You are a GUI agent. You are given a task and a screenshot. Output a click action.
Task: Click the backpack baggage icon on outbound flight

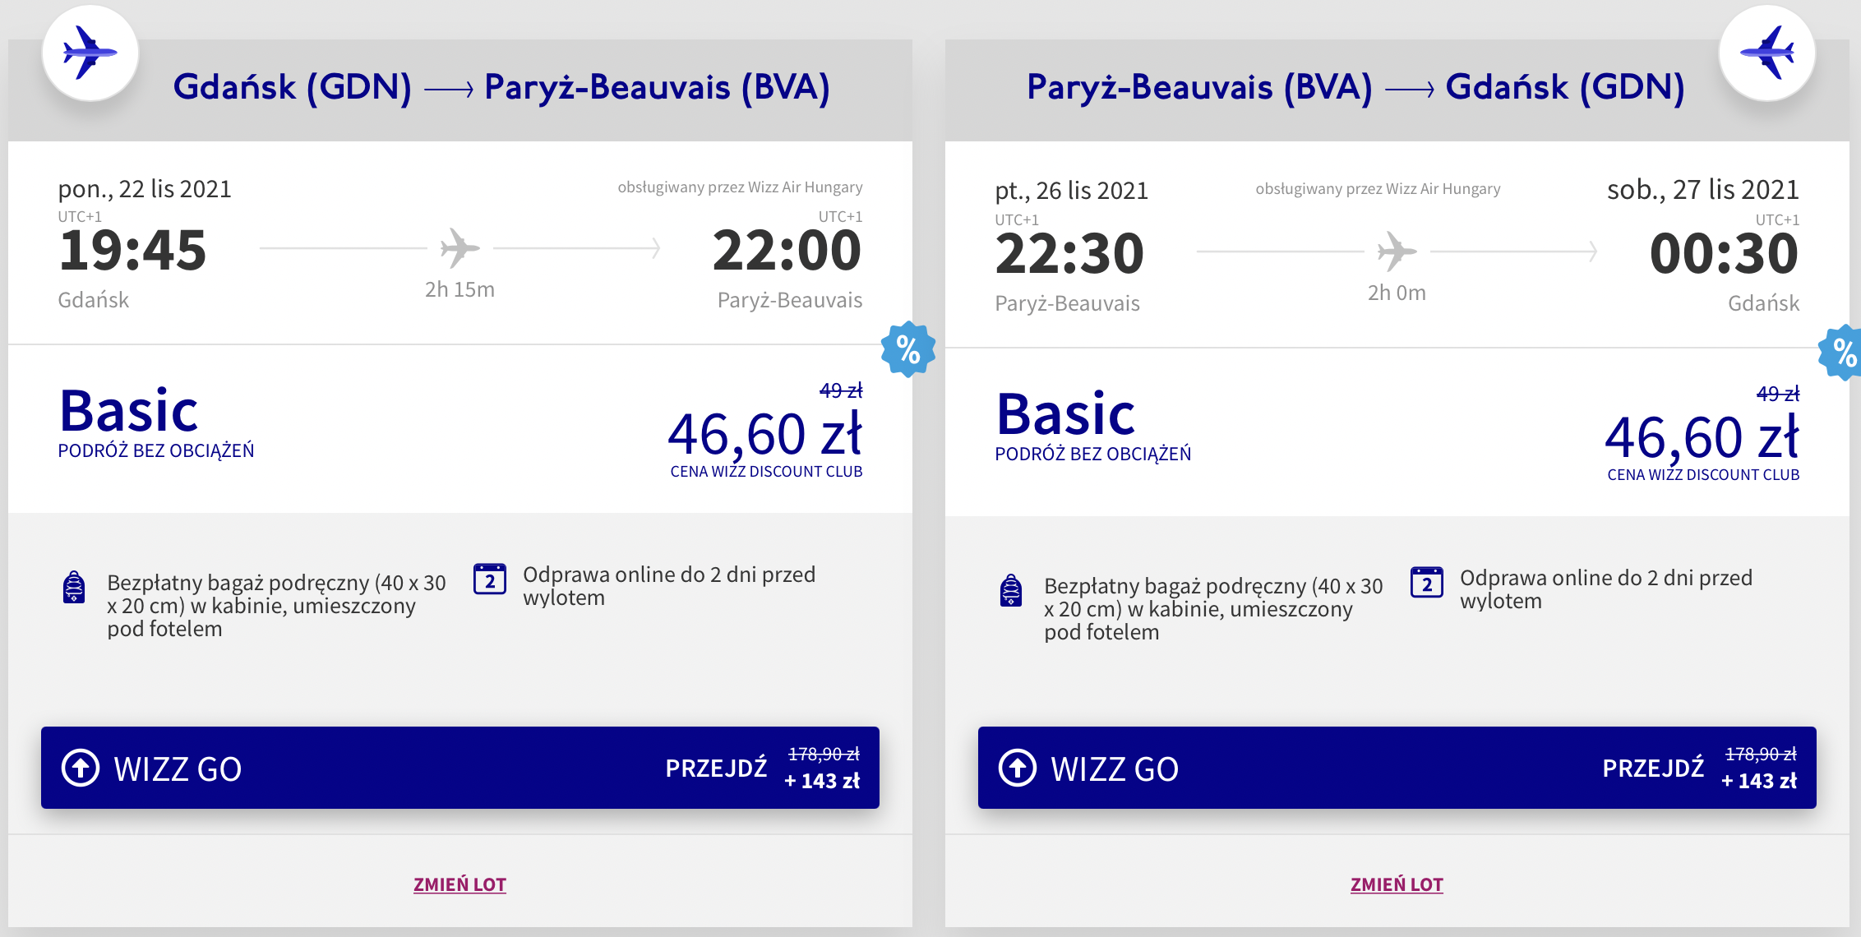[74, 588]
